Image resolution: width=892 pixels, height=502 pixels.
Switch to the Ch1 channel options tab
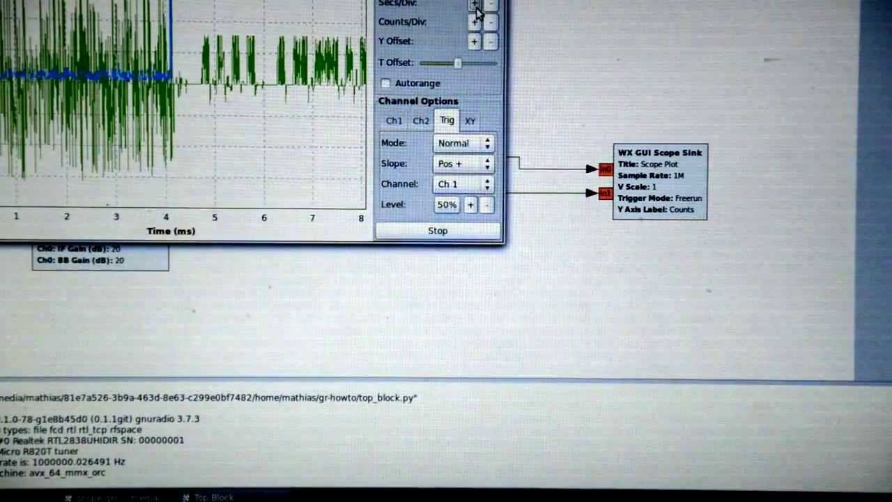tap(394, 121)
